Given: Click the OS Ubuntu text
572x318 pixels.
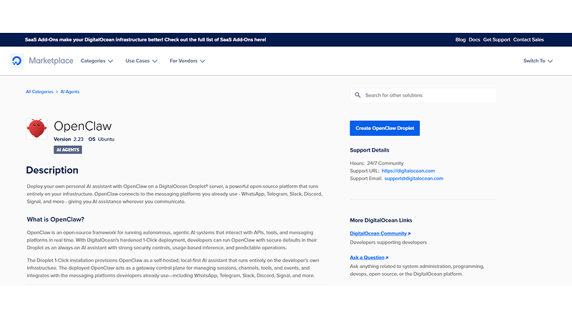Looking at the screenshot, I should 102,139.
